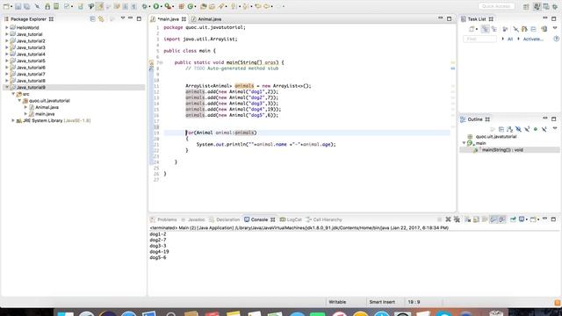Click the Run (green play) toolbar button
Image resolution: width=562 pixels, height=316 pixels.
[156, 6]
